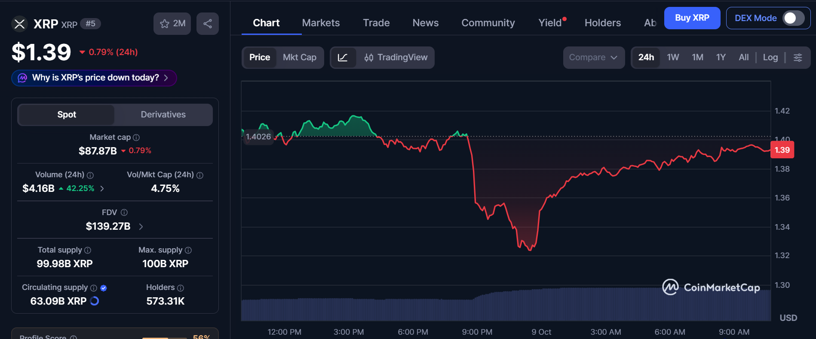
Task: Click the #5 rank badge
Action: 90,24
